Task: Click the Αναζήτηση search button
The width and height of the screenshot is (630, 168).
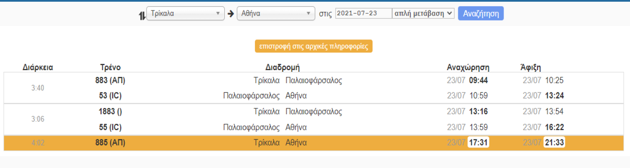Action: 481,13
